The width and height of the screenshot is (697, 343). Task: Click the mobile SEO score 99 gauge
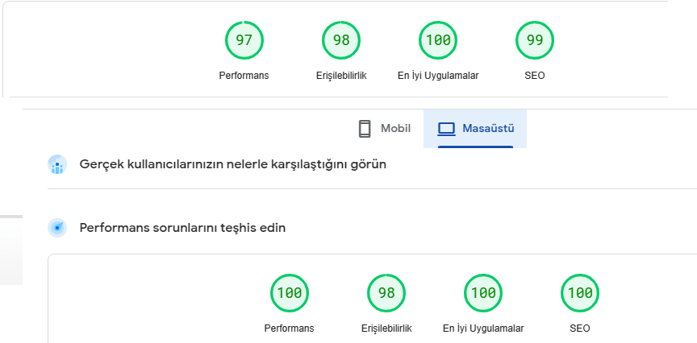pyautogui.click(x=535, y=40)
